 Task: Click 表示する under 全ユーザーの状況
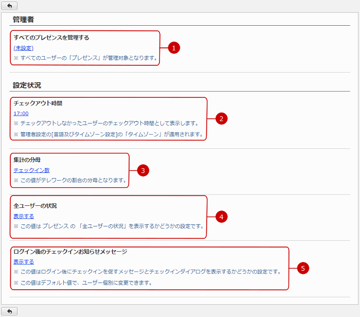[24, 216]
